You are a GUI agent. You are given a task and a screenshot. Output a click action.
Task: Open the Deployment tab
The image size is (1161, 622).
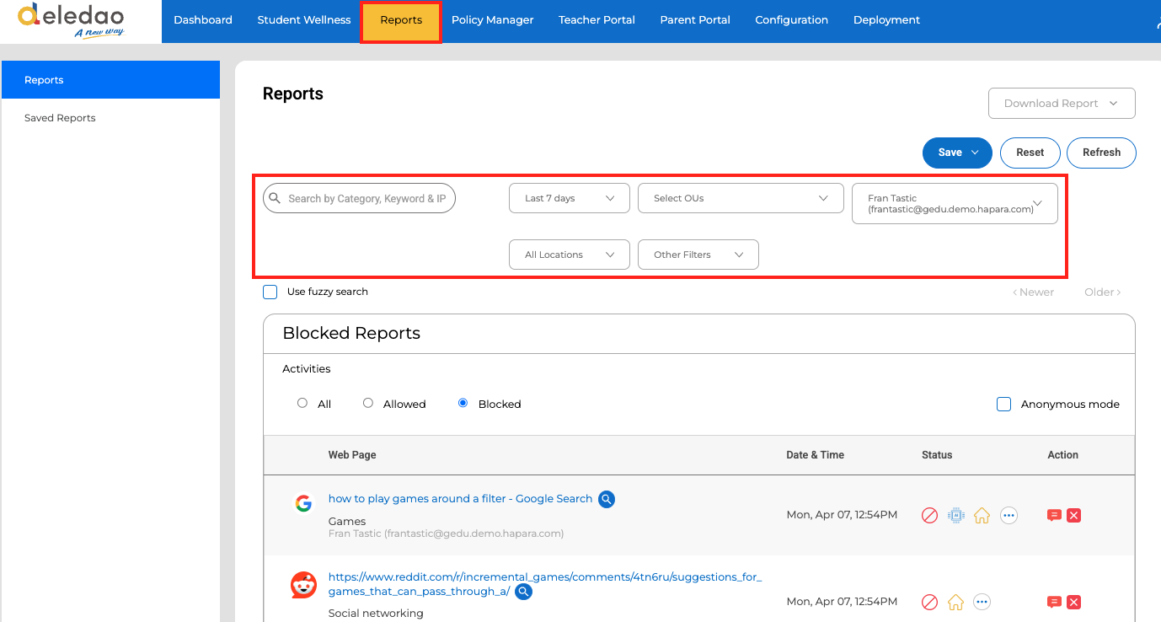[x=886, y=20]
